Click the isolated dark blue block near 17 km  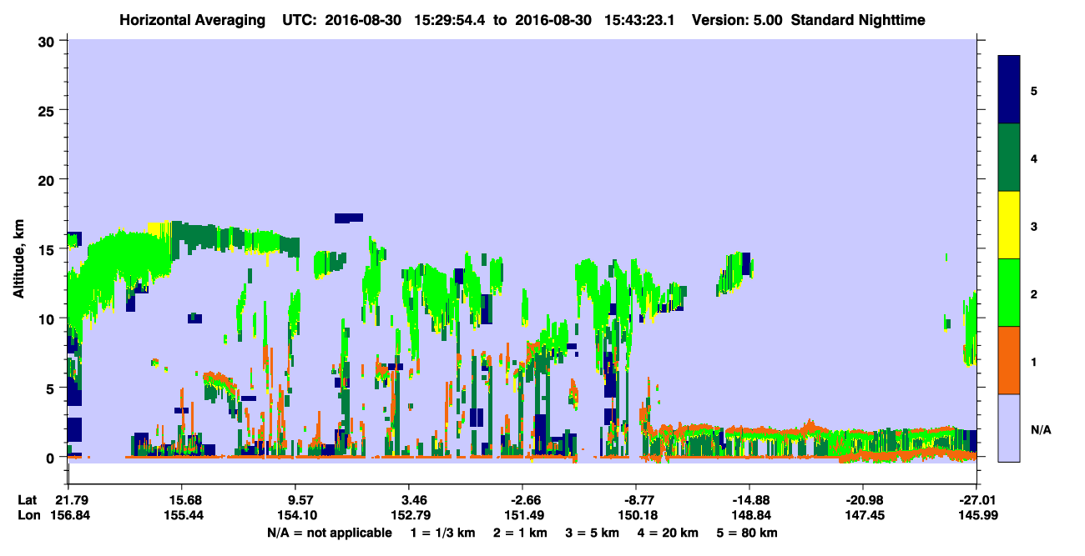349,218
